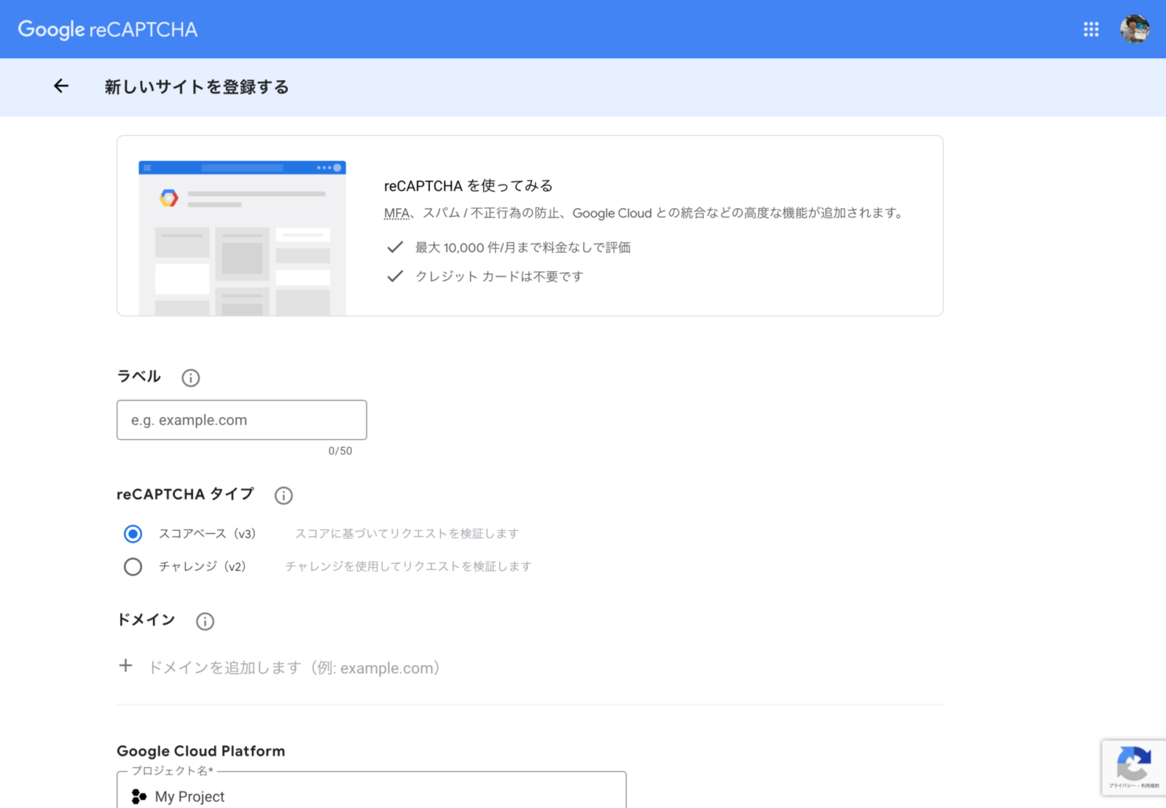Screen dimensions: 1166x808
Task: Open the プロジェクト名 My Project selector
Action: (372, 790)
